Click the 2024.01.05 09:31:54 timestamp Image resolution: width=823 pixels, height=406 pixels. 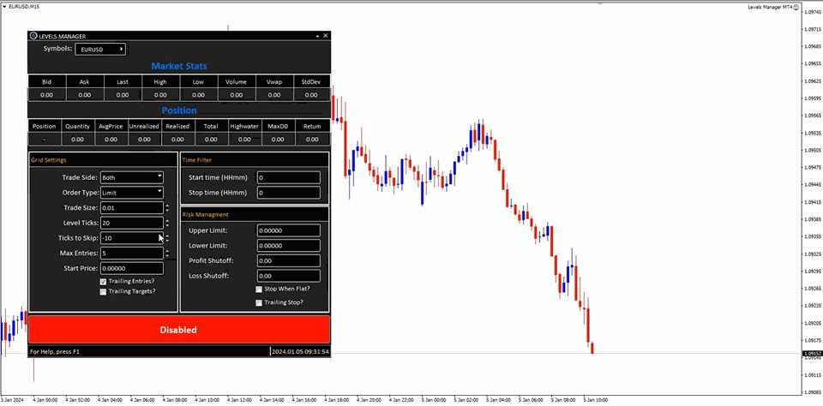[x=300, y=351]
